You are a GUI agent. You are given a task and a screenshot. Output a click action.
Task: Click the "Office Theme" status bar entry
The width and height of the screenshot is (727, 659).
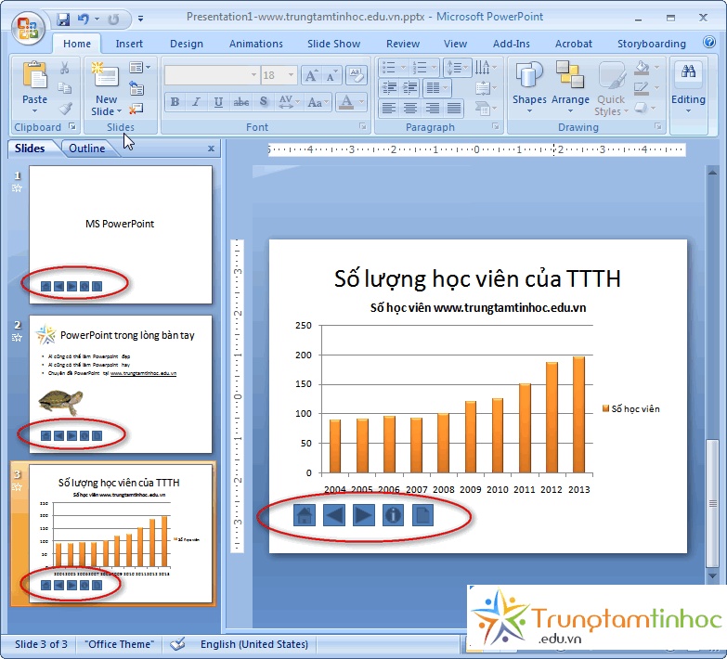point(118,644)
